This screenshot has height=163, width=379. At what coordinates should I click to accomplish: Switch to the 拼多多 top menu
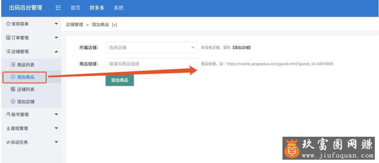click(97, 8)
